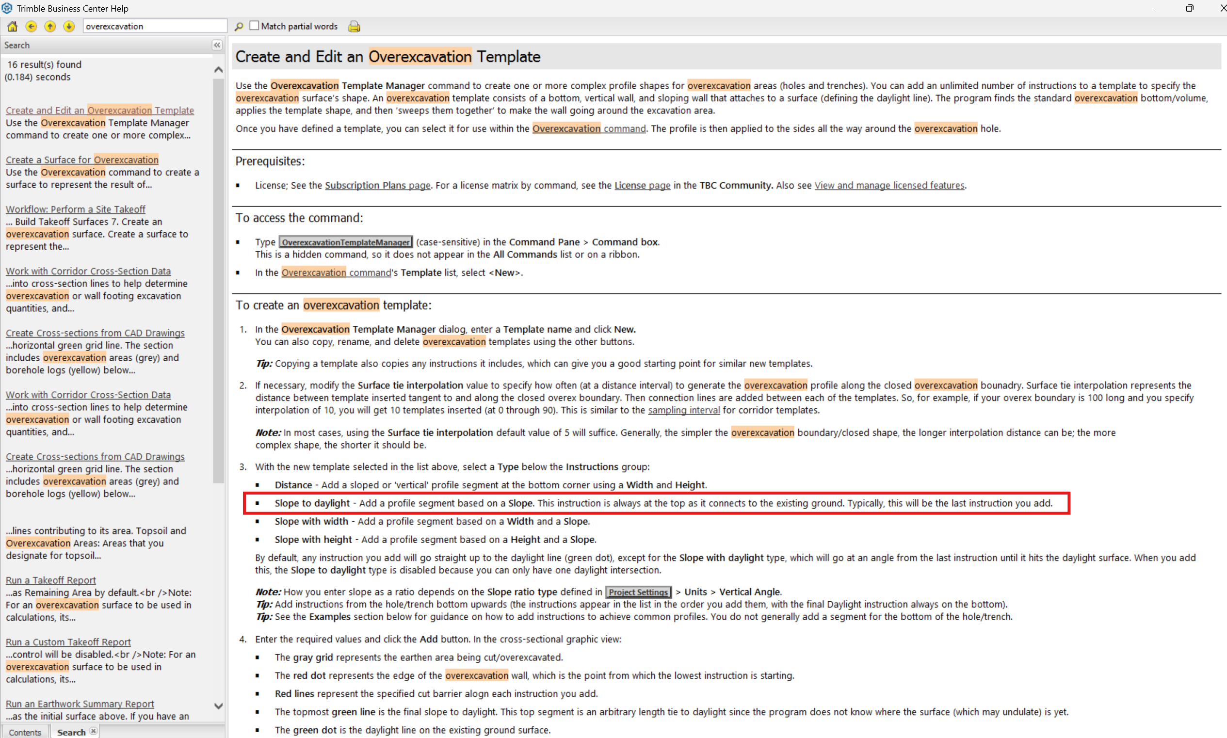
Task: Open the Run a Takeoff Report result
Action: [51, 580]
